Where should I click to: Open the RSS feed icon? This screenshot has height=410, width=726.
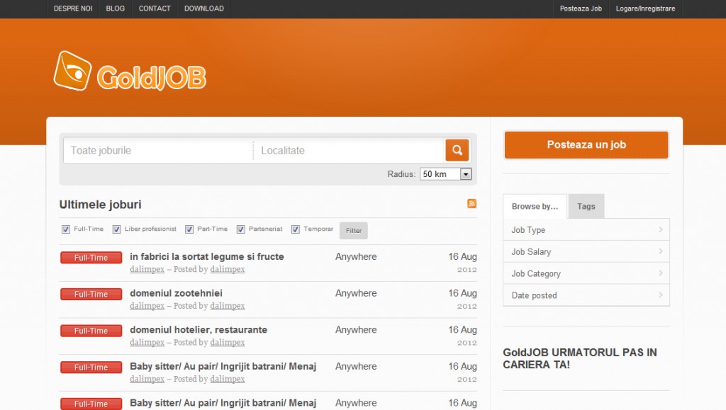point(471,203)
